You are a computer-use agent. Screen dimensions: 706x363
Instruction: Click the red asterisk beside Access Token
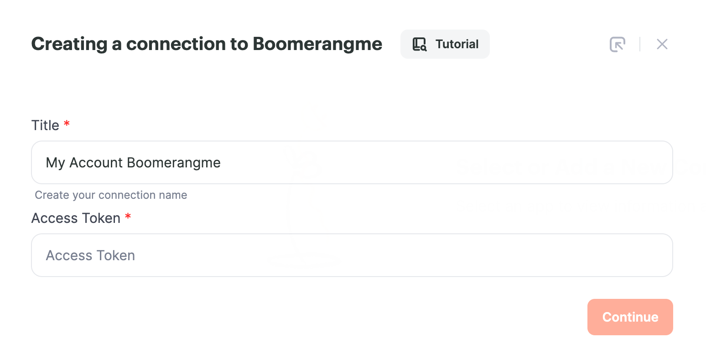(x=128, y=216)
